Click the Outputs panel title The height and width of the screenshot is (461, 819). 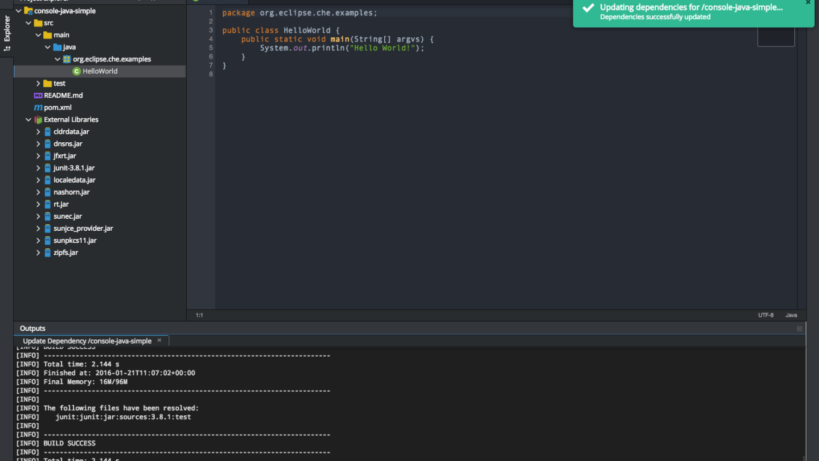point(33,328)
